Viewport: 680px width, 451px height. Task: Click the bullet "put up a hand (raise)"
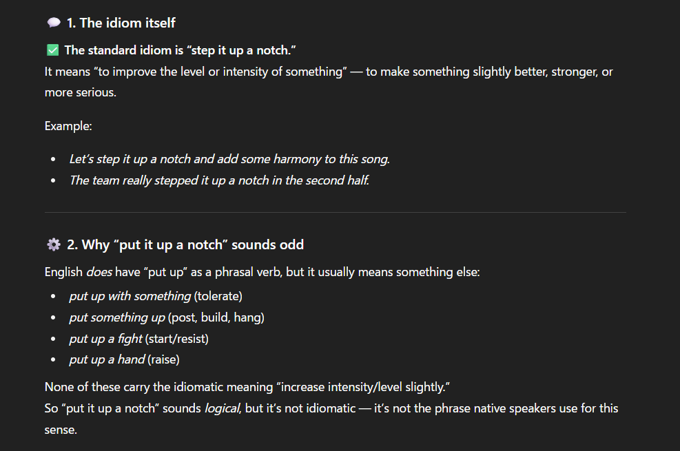click(124, 359)
